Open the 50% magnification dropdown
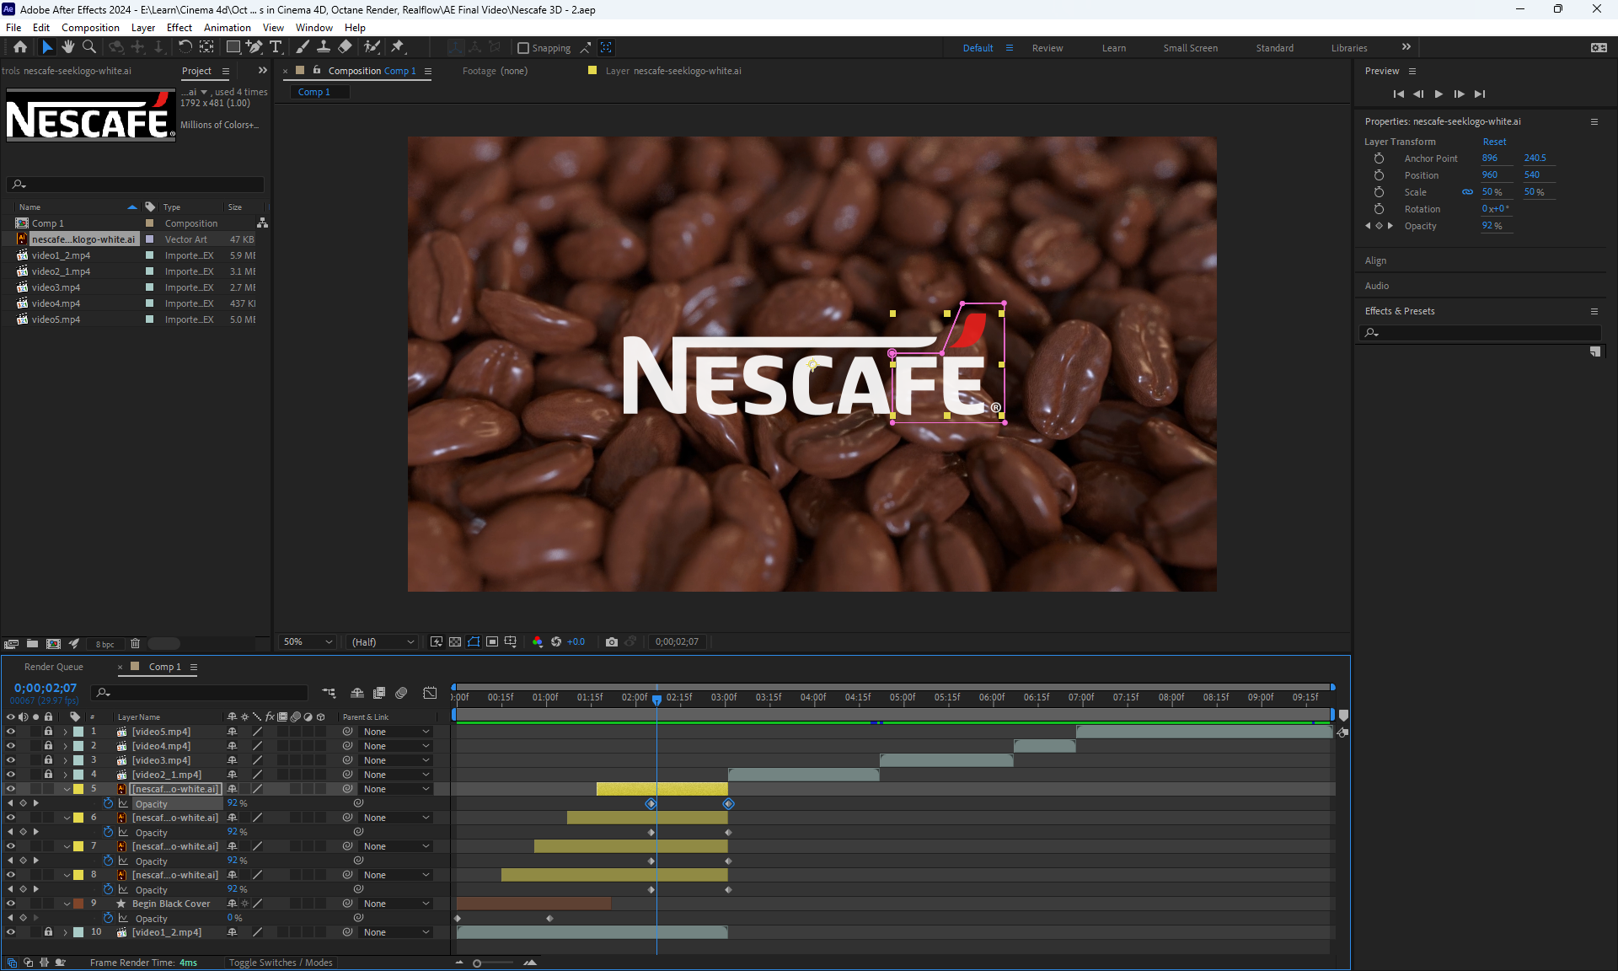Screen dimensions: 1618x971 coord(308,642)
